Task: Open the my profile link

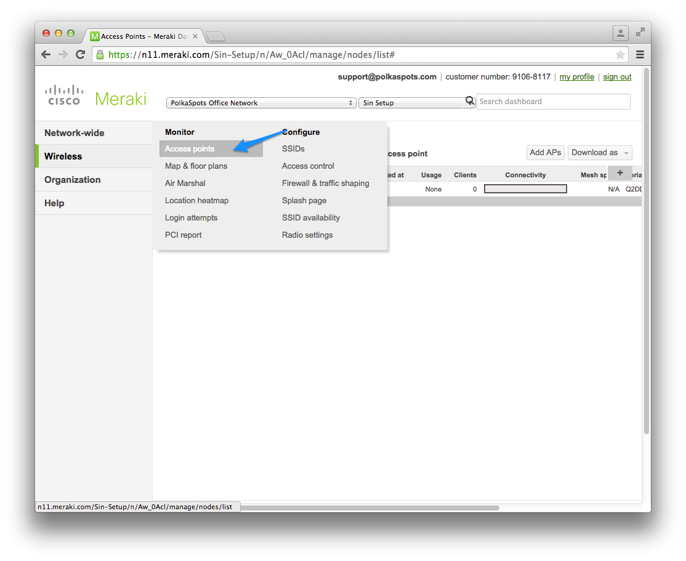Action: click(576, 77)
